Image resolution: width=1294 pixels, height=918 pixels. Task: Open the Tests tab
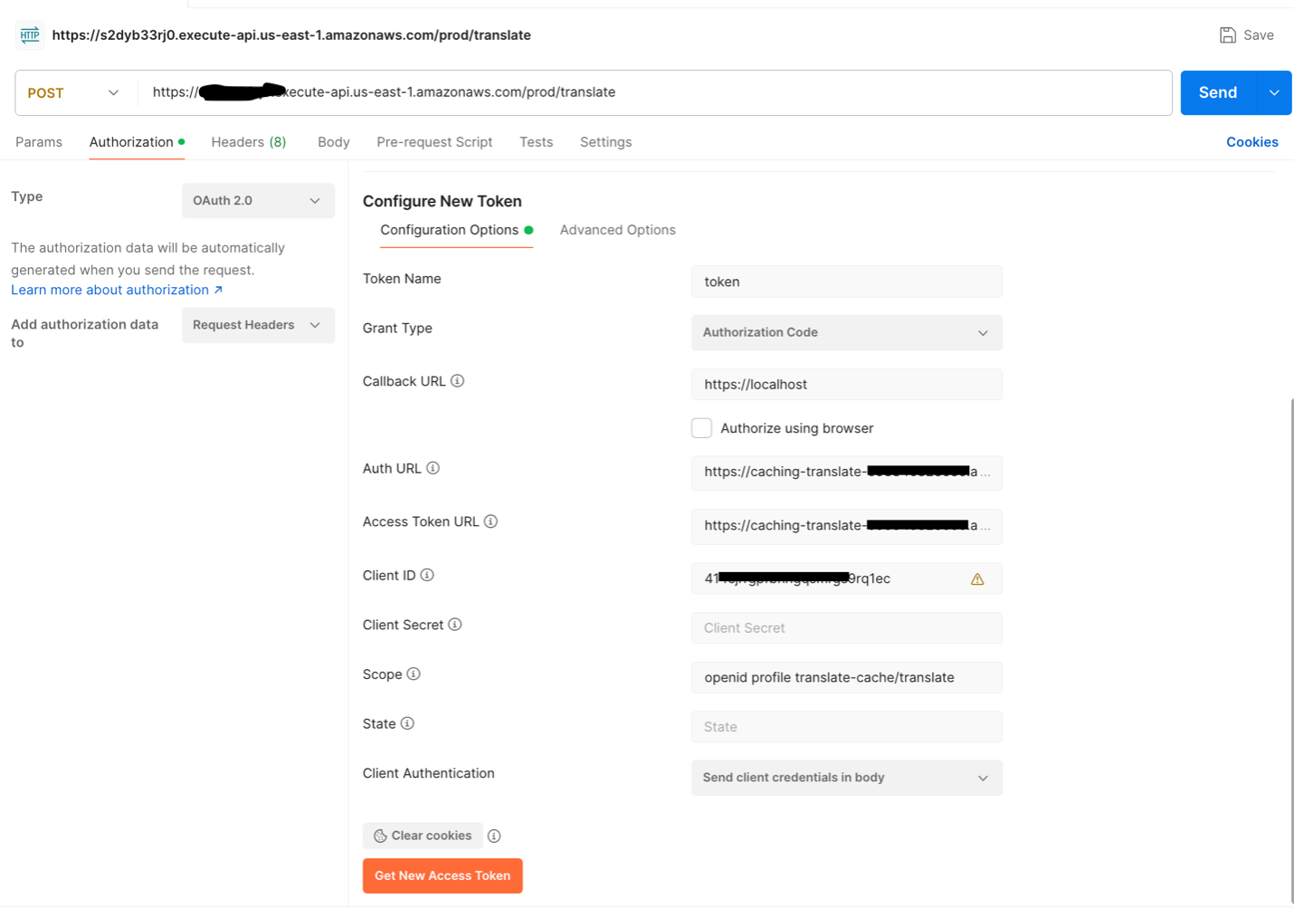pyautogui.click(x=537, y=142)
